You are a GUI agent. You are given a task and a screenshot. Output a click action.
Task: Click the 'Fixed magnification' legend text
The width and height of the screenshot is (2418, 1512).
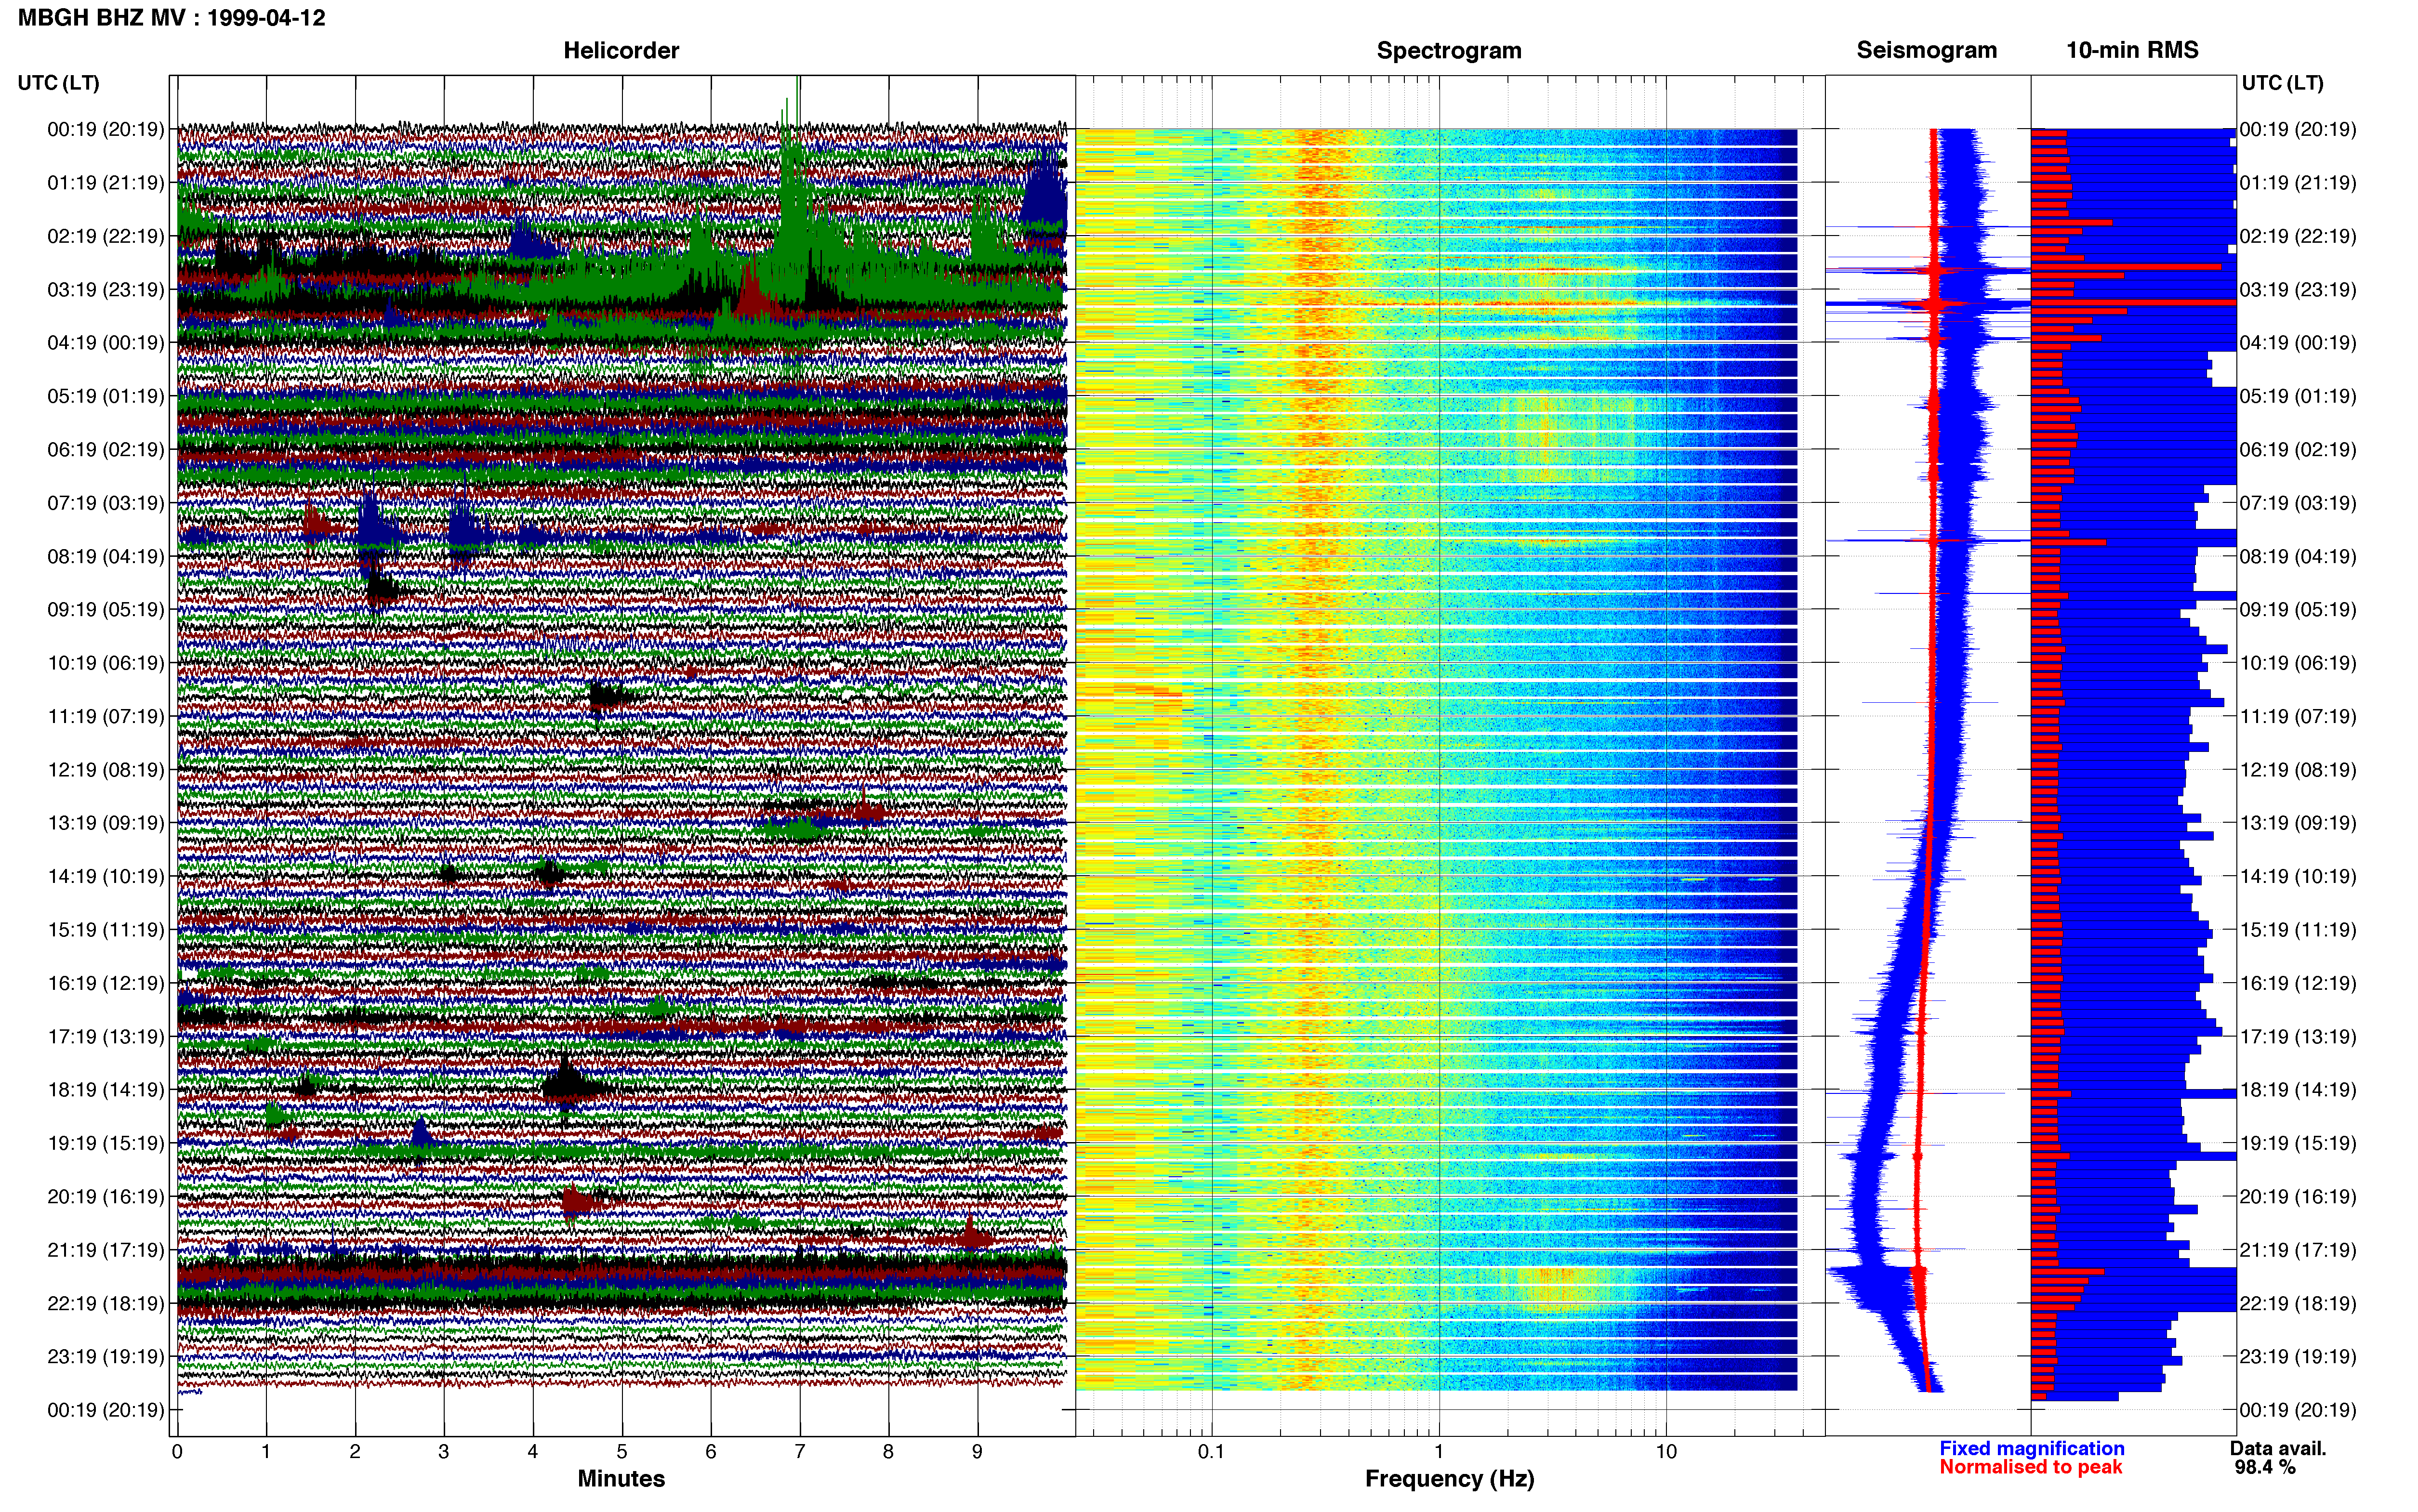pos(2031,1448)
